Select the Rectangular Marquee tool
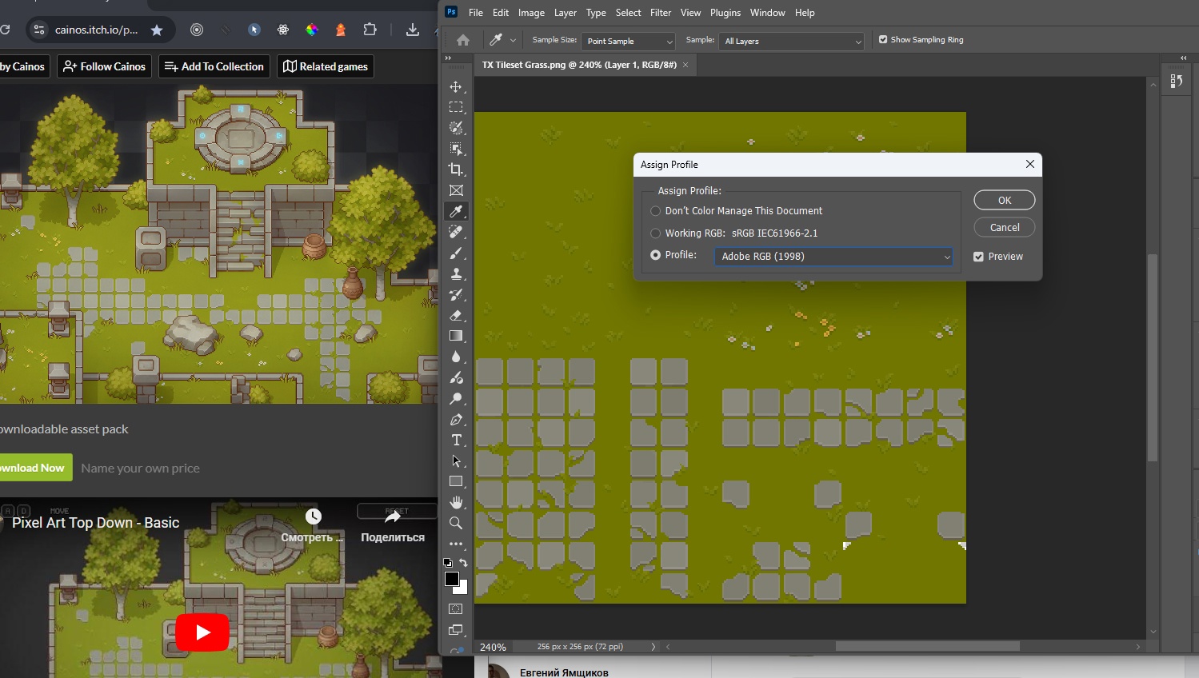The image size is (1199, 678). (x=456, y=107)
